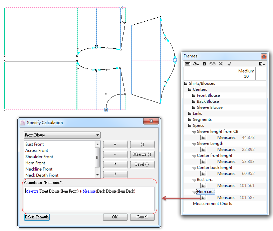
Task: Click the Delete Formula button
Action: pyautogui.click(x=37, y=217)
